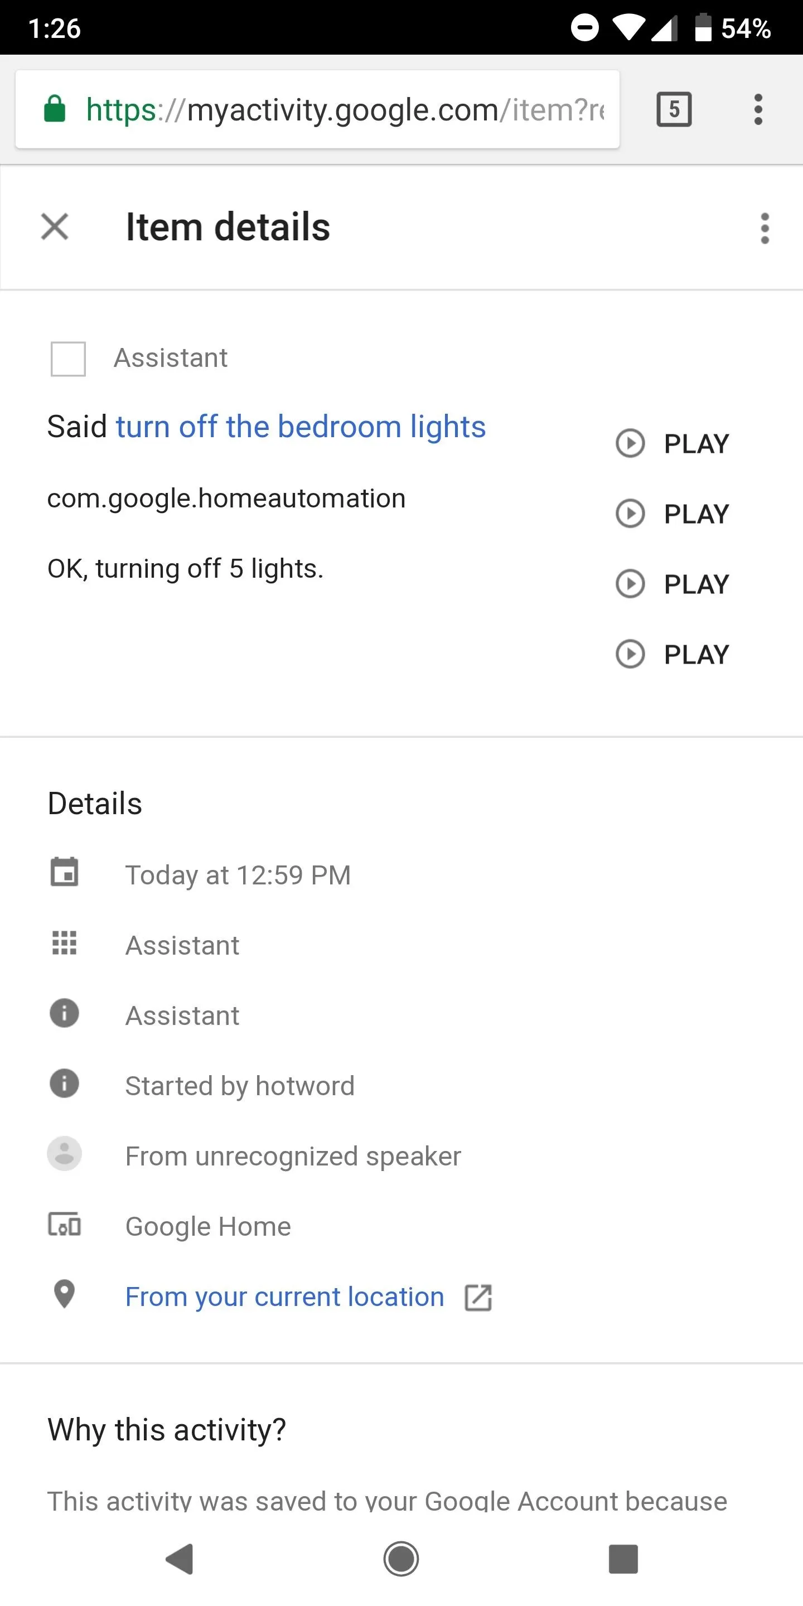Open Item details three-dot overflow menu

click(x=765, y=228)
